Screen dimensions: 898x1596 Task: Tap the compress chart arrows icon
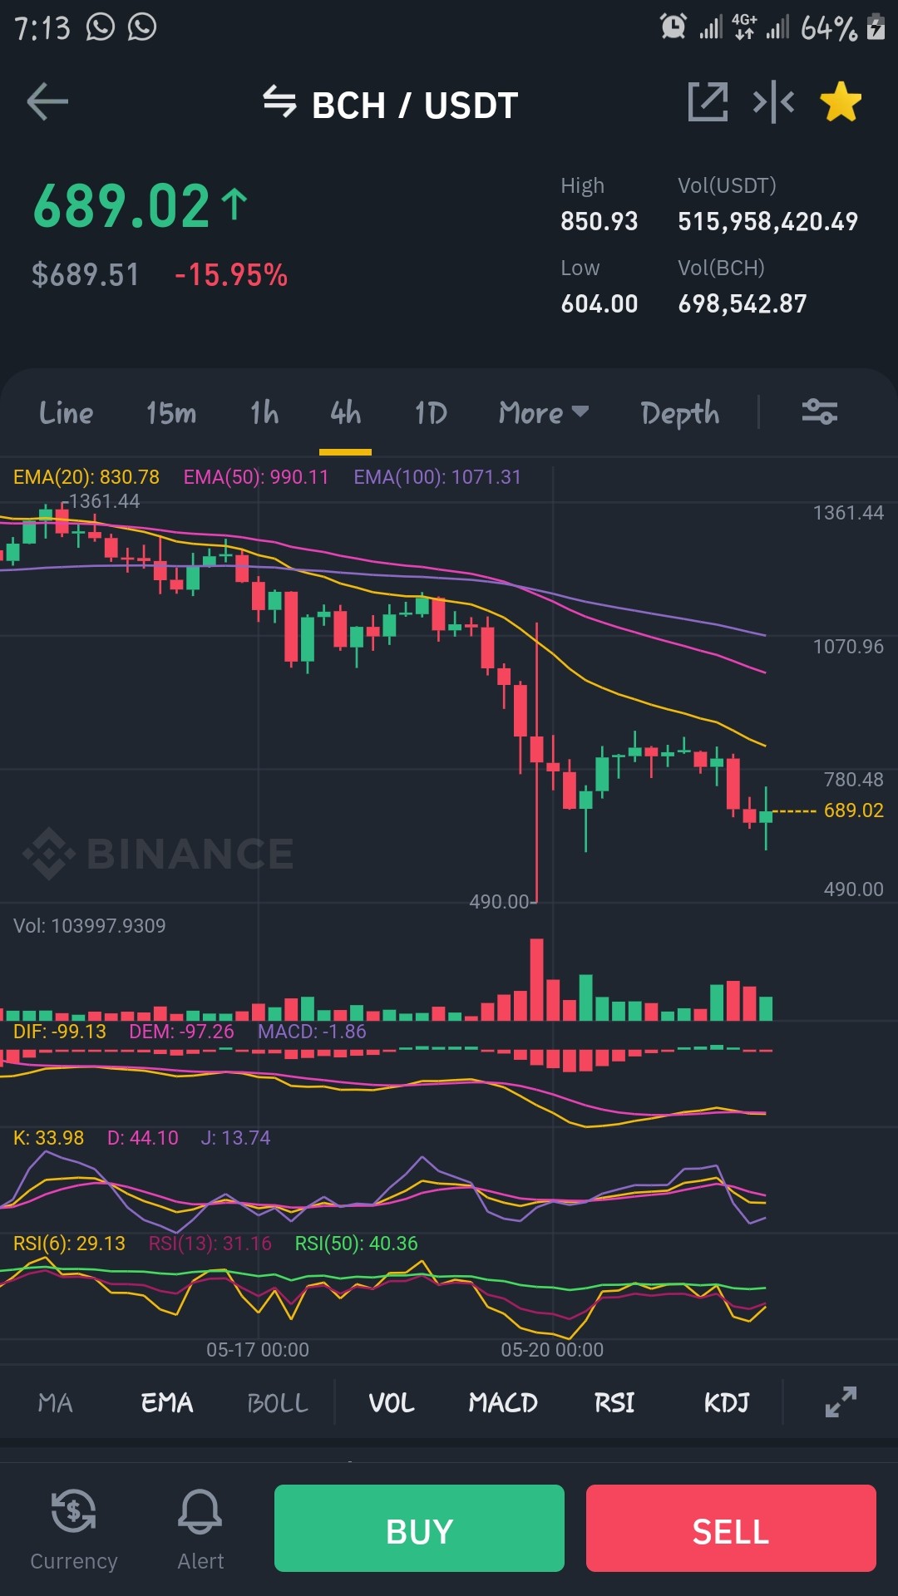point(773,102)
